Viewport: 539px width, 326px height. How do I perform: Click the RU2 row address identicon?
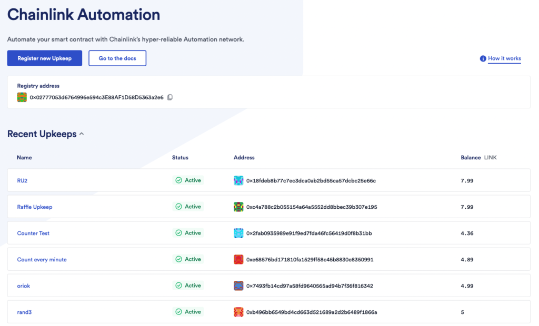pos(238,180)
